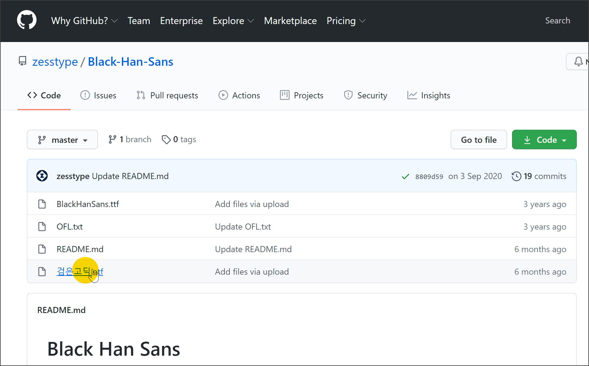Open the Why GitHub? dropdown menu

pyautogui.click(x=84, y=21)
